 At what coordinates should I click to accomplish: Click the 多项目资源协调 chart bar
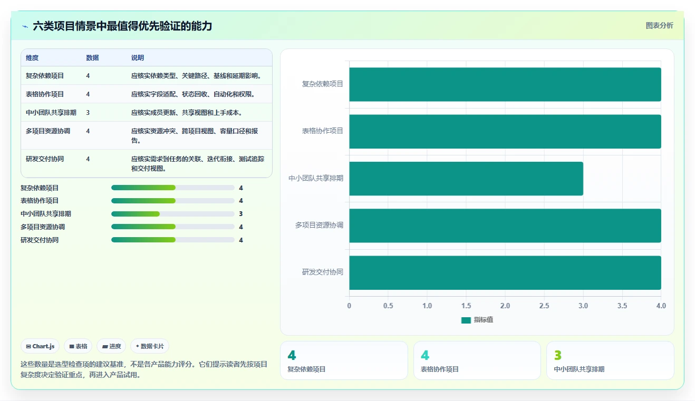click(505, 226)
